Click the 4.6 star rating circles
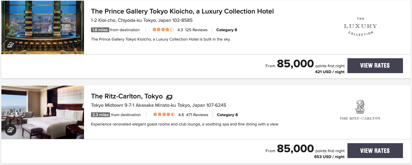This screenshot has width=412, height=165. (x=163, y=115)
